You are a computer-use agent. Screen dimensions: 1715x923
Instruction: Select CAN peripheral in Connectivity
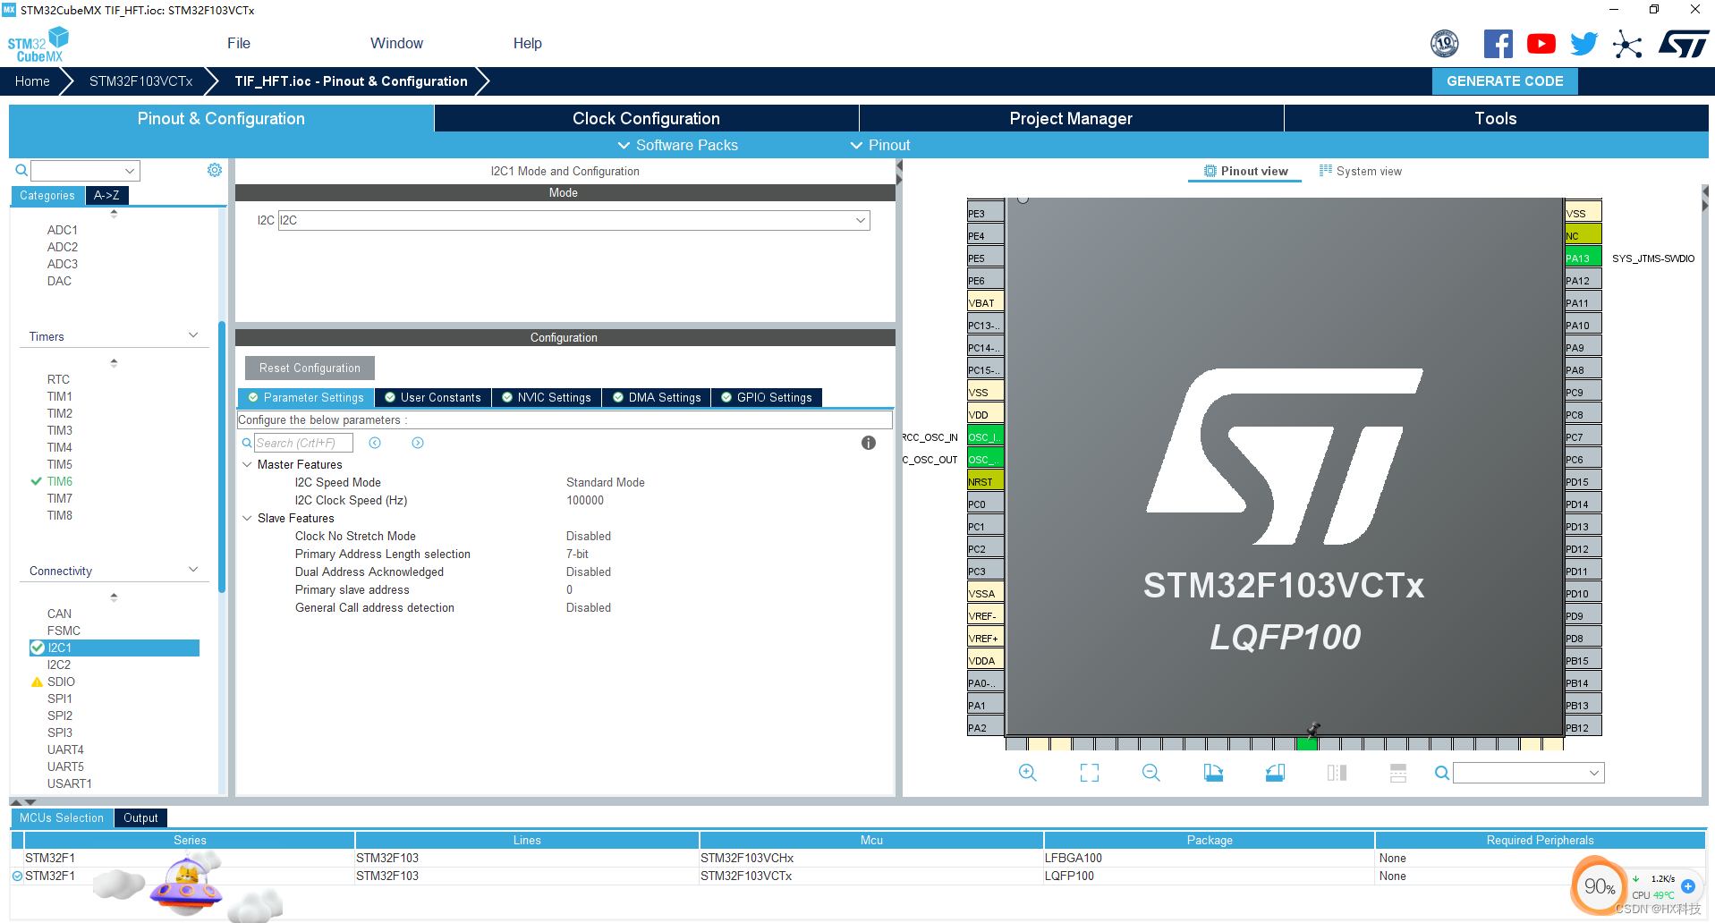59,614
